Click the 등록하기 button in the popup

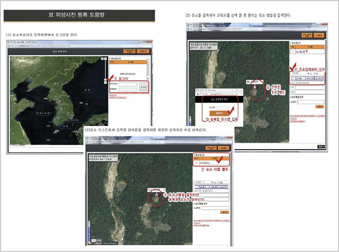coord(219,113)
